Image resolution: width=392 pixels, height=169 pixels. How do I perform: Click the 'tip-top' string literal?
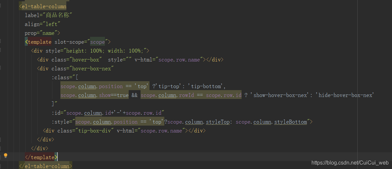169,86
